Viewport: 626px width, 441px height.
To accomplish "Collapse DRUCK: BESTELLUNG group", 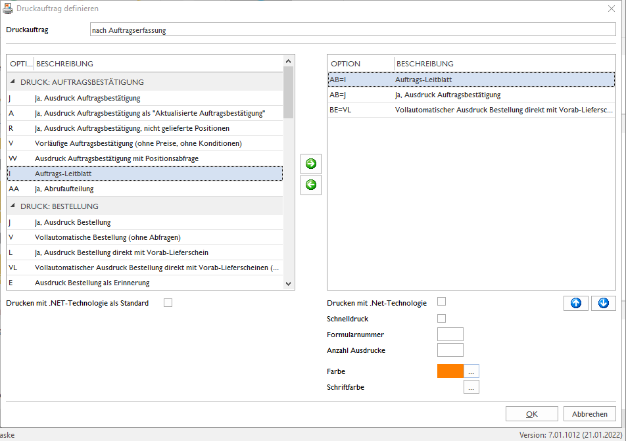I will pyautogui.click(x=12, y=206).
